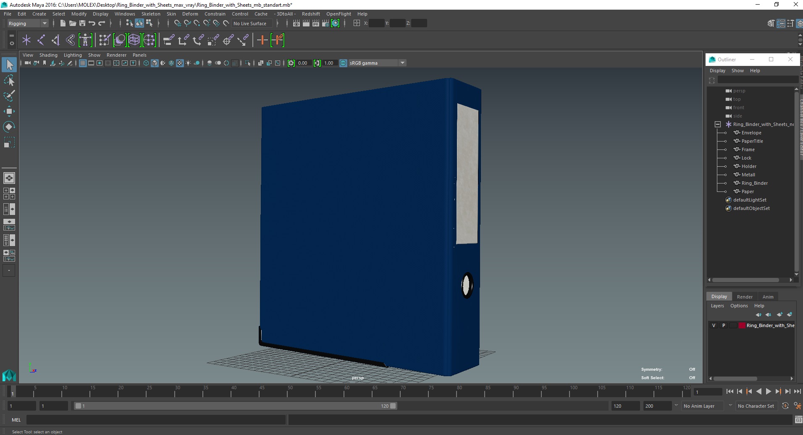This screenshot has height=435, width=803.
Task: Activate the Lasso selection tool
Action: point(9,80)
